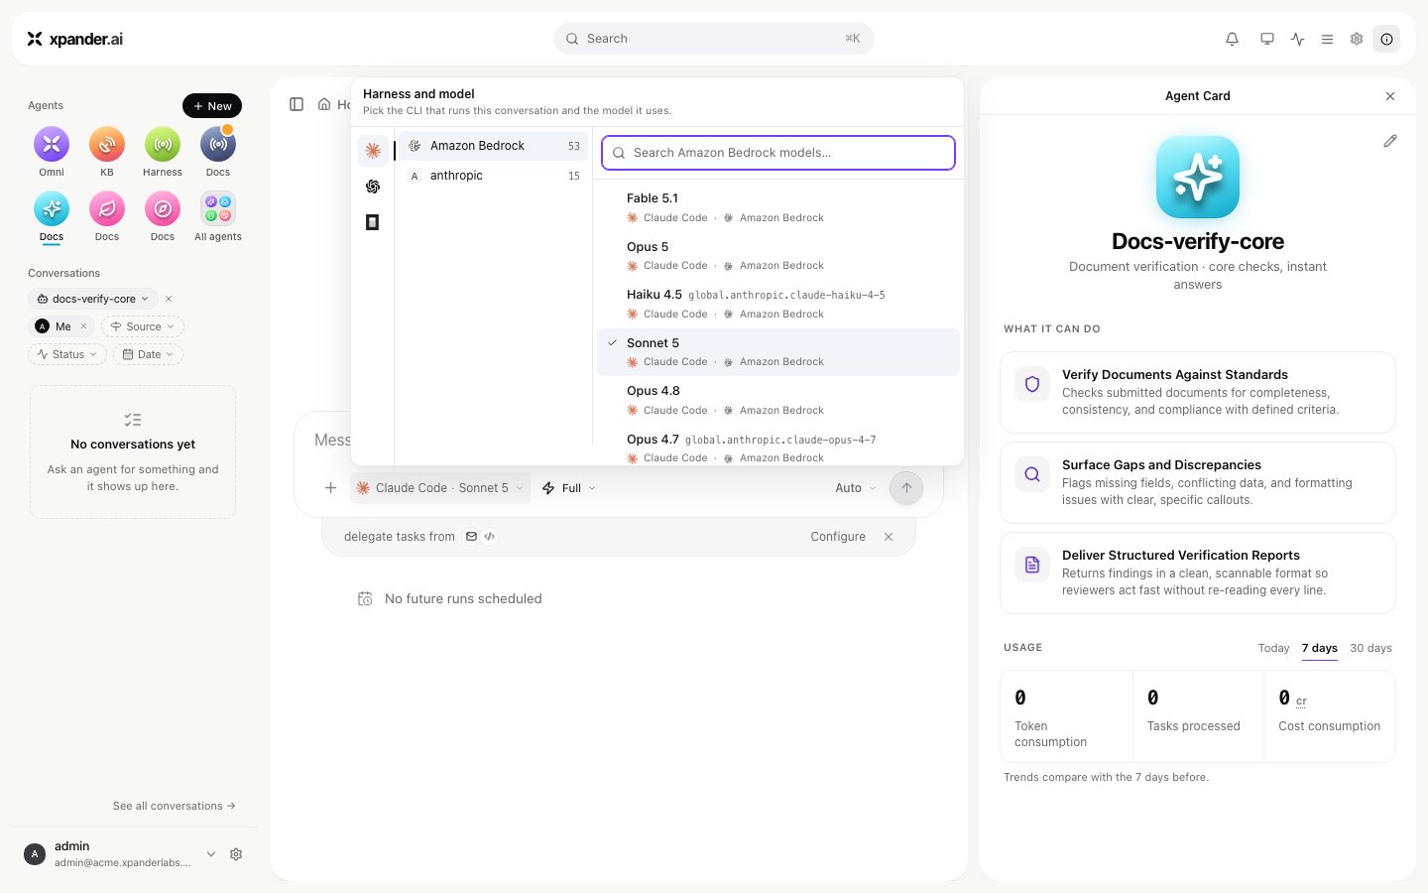Viewport: 1428px width, 893px height.
Task: Dismiss the delegate tasks banner
Action: [889, 537]
